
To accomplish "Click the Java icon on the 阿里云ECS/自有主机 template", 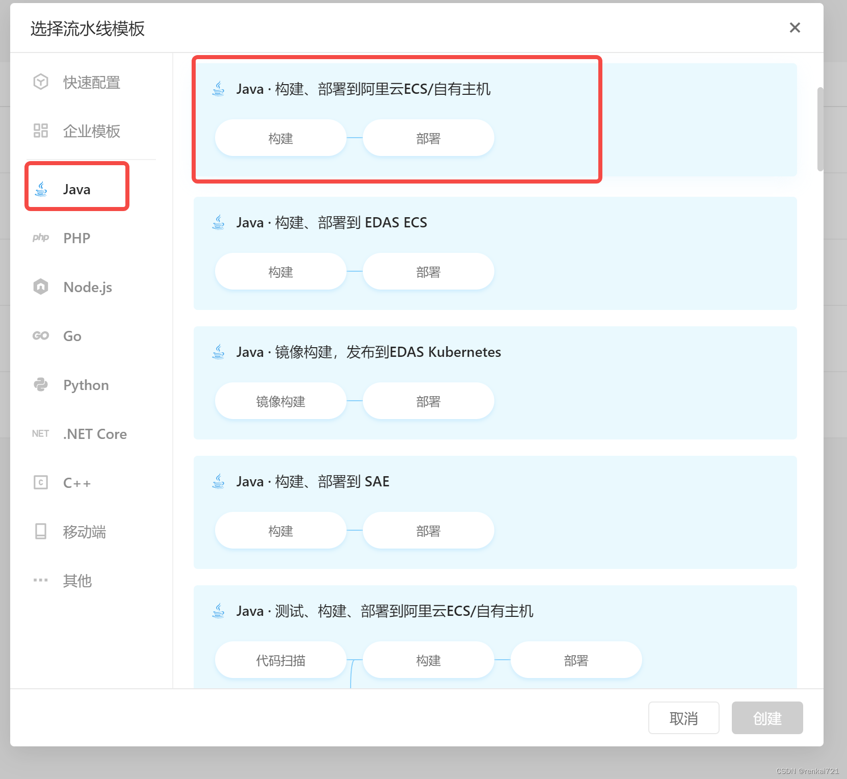I will click(219, 89).
